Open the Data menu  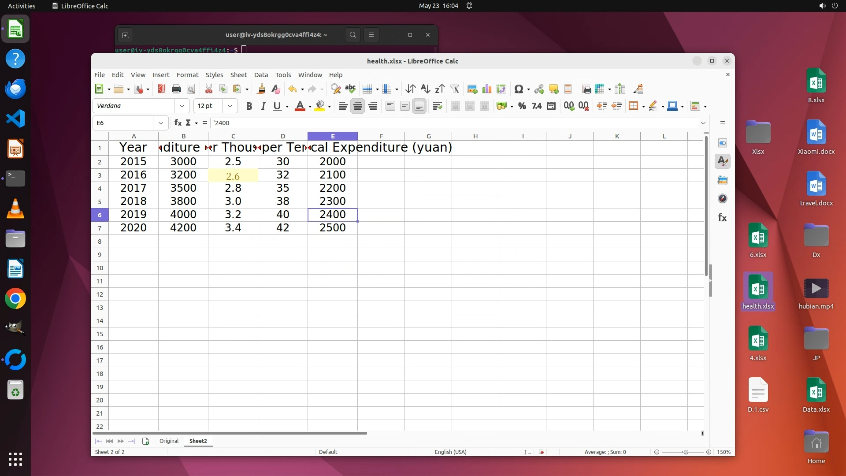pyautogui.click(x=261, y=75)
